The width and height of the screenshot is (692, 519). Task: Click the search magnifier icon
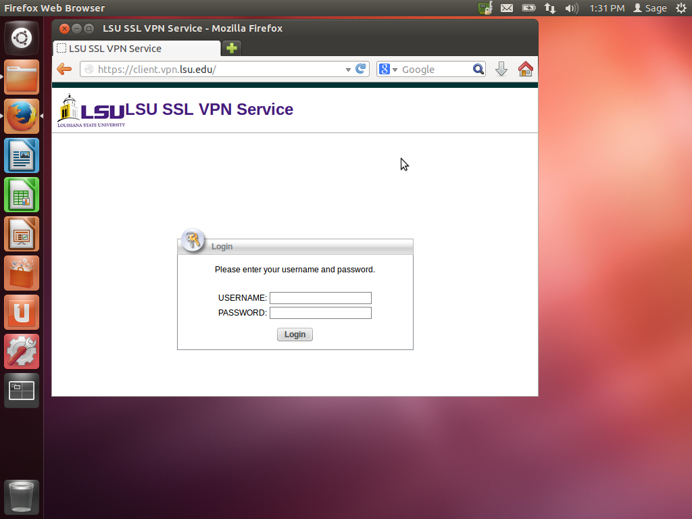click(478, 70)
